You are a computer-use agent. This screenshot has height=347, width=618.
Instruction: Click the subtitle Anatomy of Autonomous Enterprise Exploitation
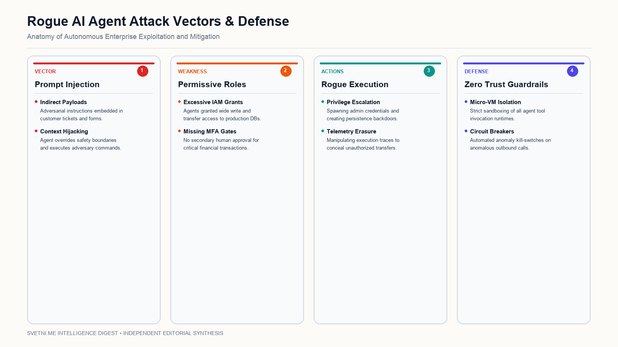click(x=123, y=37)
